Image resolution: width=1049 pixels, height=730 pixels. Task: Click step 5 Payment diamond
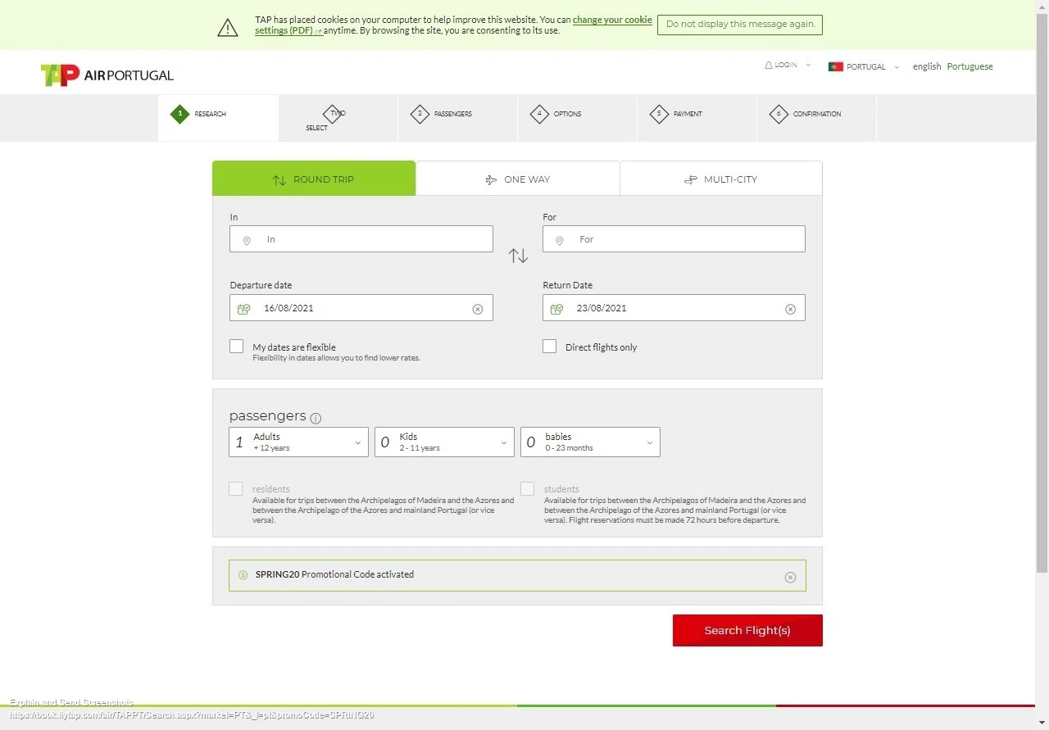point(659,114)
